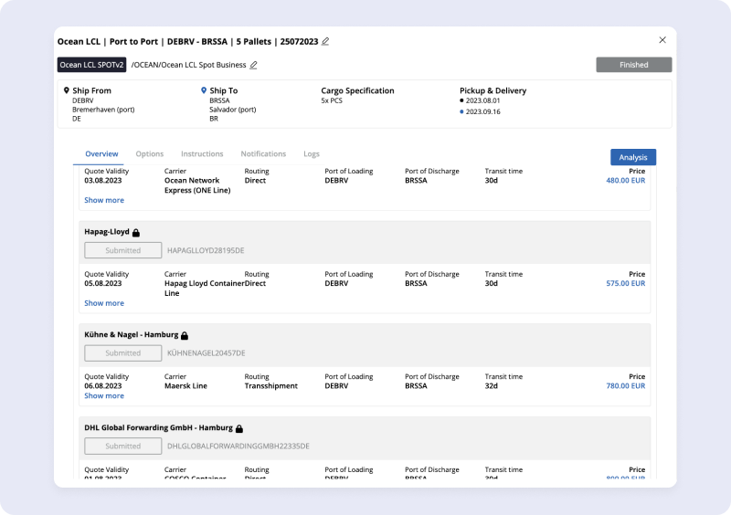The image size is (731, 515).
Task: Click the 32d transit time value
Action: [492, 386]
